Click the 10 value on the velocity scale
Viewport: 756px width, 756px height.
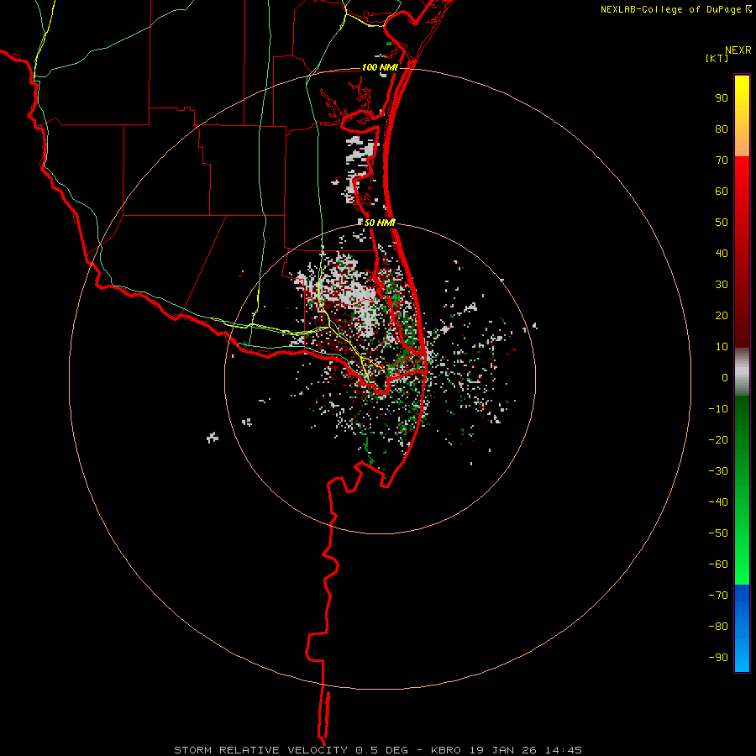pyautogui.click(x=722, y=347)
